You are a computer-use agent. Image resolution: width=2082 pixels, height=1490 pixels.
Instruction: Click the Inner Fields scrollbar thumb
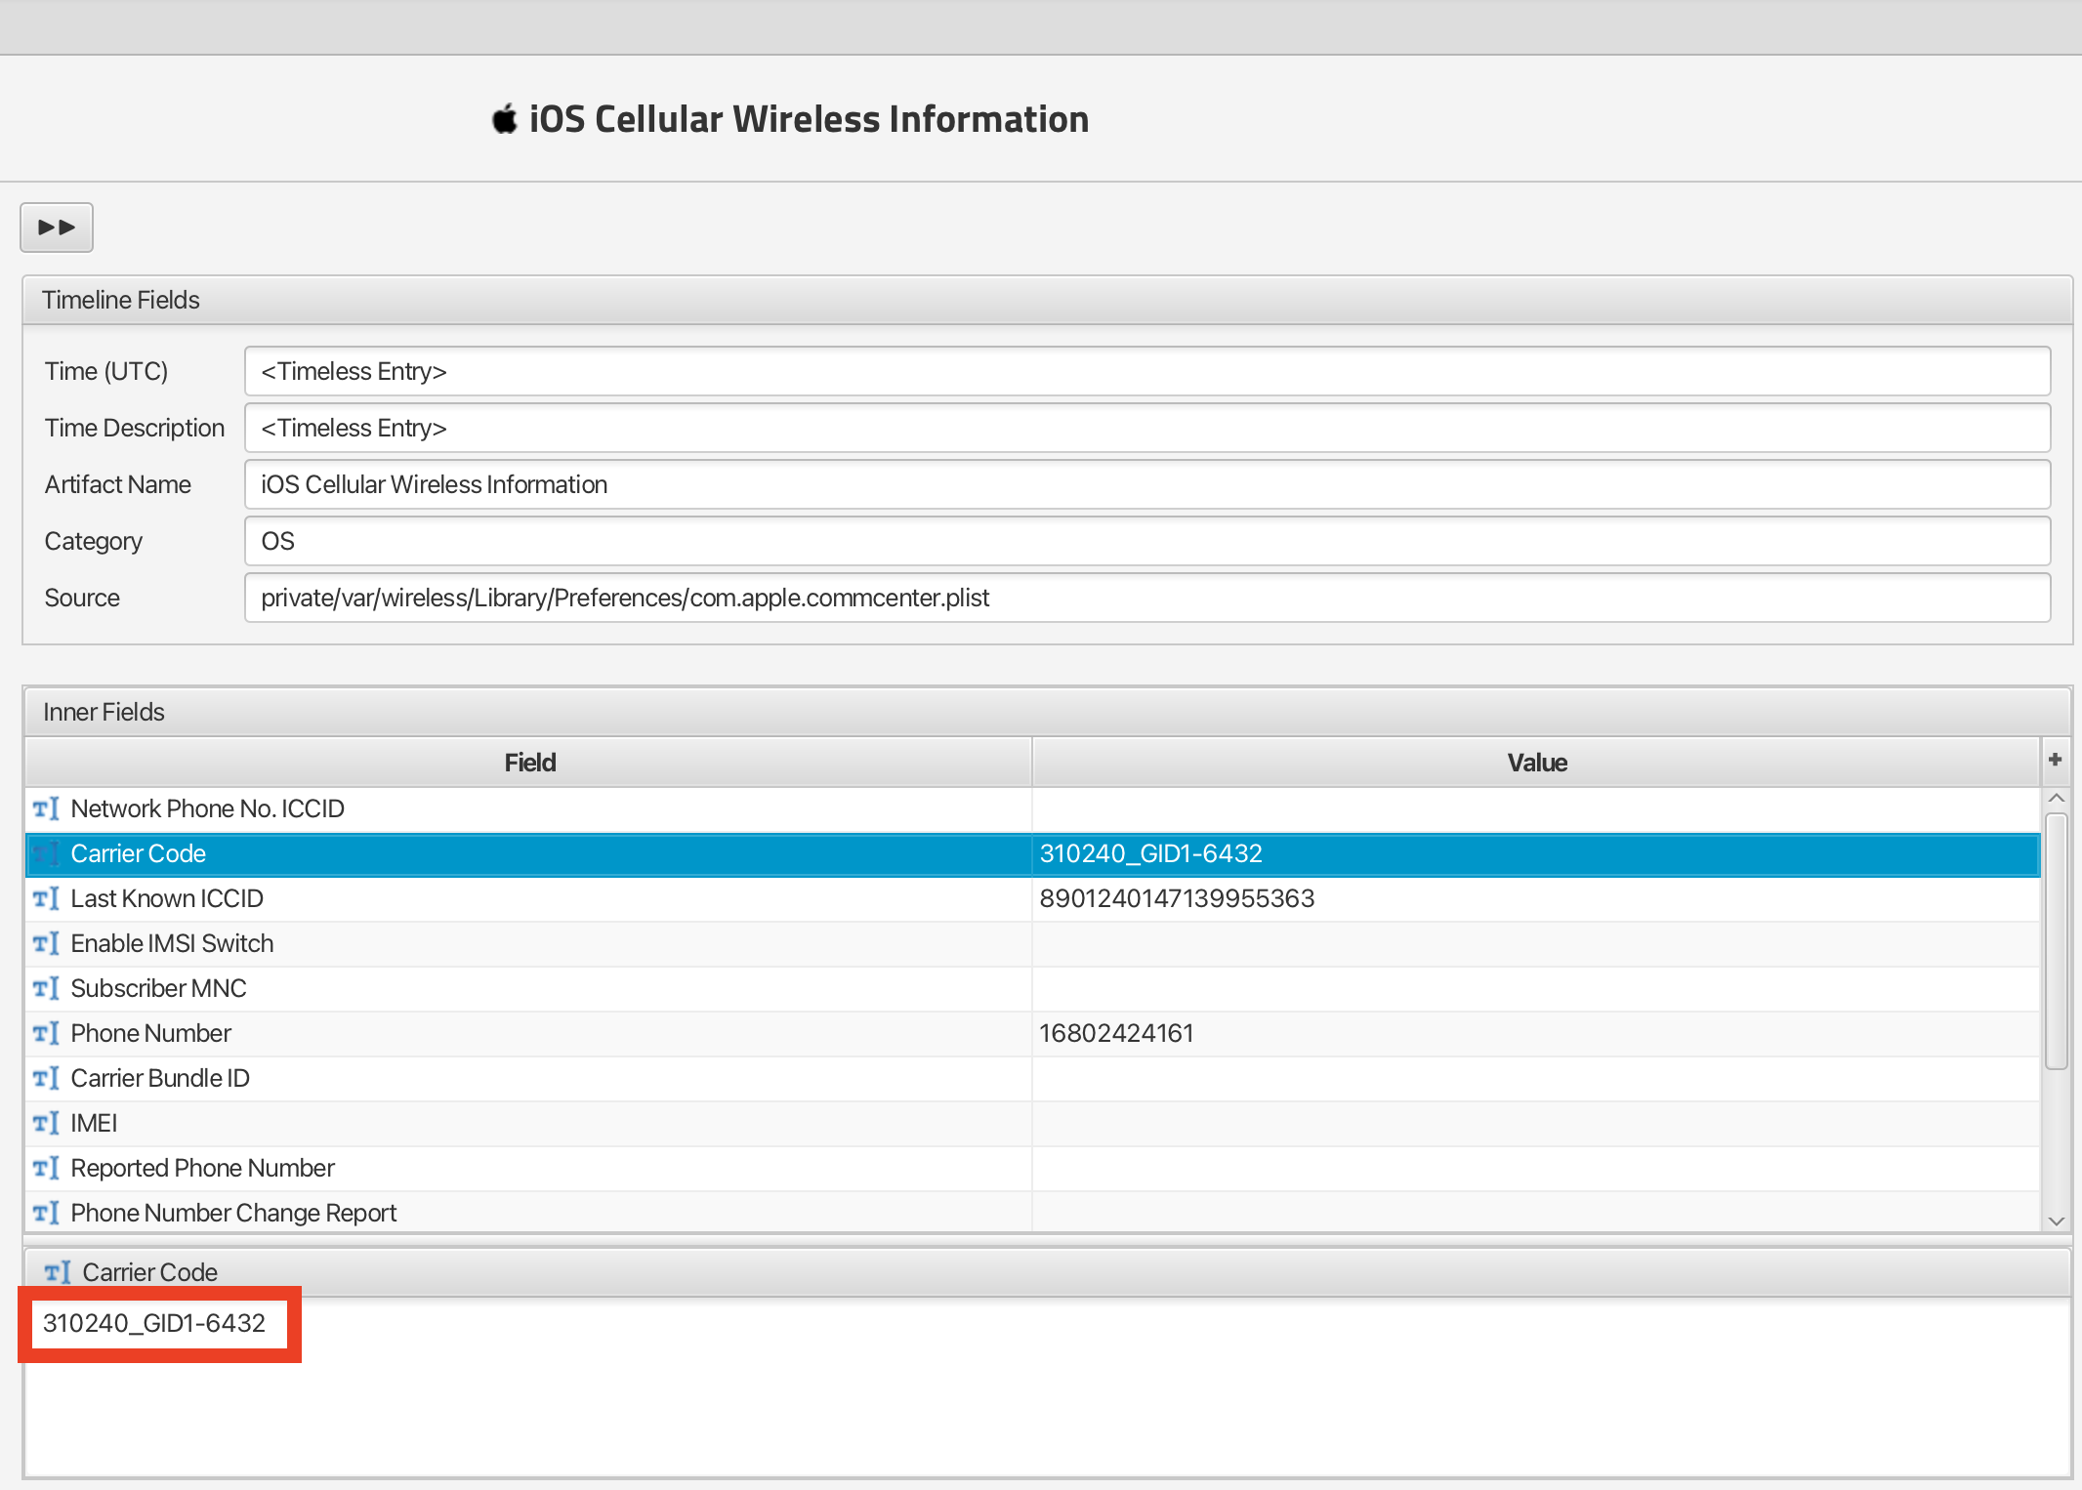pos(2056,941)
